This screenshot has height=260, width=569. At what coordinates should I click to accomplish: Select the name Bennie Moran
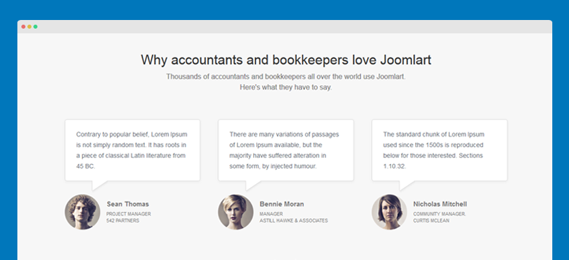pos(281,204)
